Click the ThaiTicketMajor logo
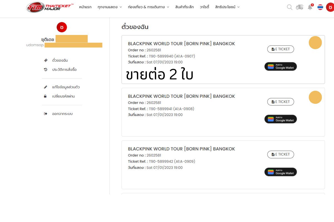This screenshot has width=334, height=222. click(50, 7)
